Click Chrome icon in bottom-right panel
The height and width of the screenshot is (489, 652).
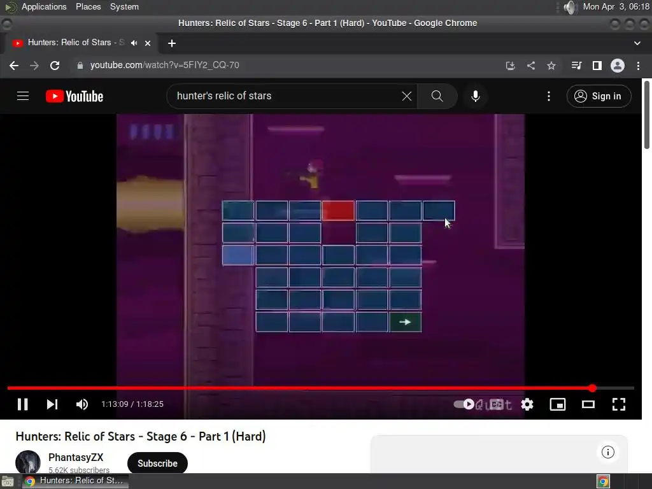pyautogui.click(x=604, y=481)
